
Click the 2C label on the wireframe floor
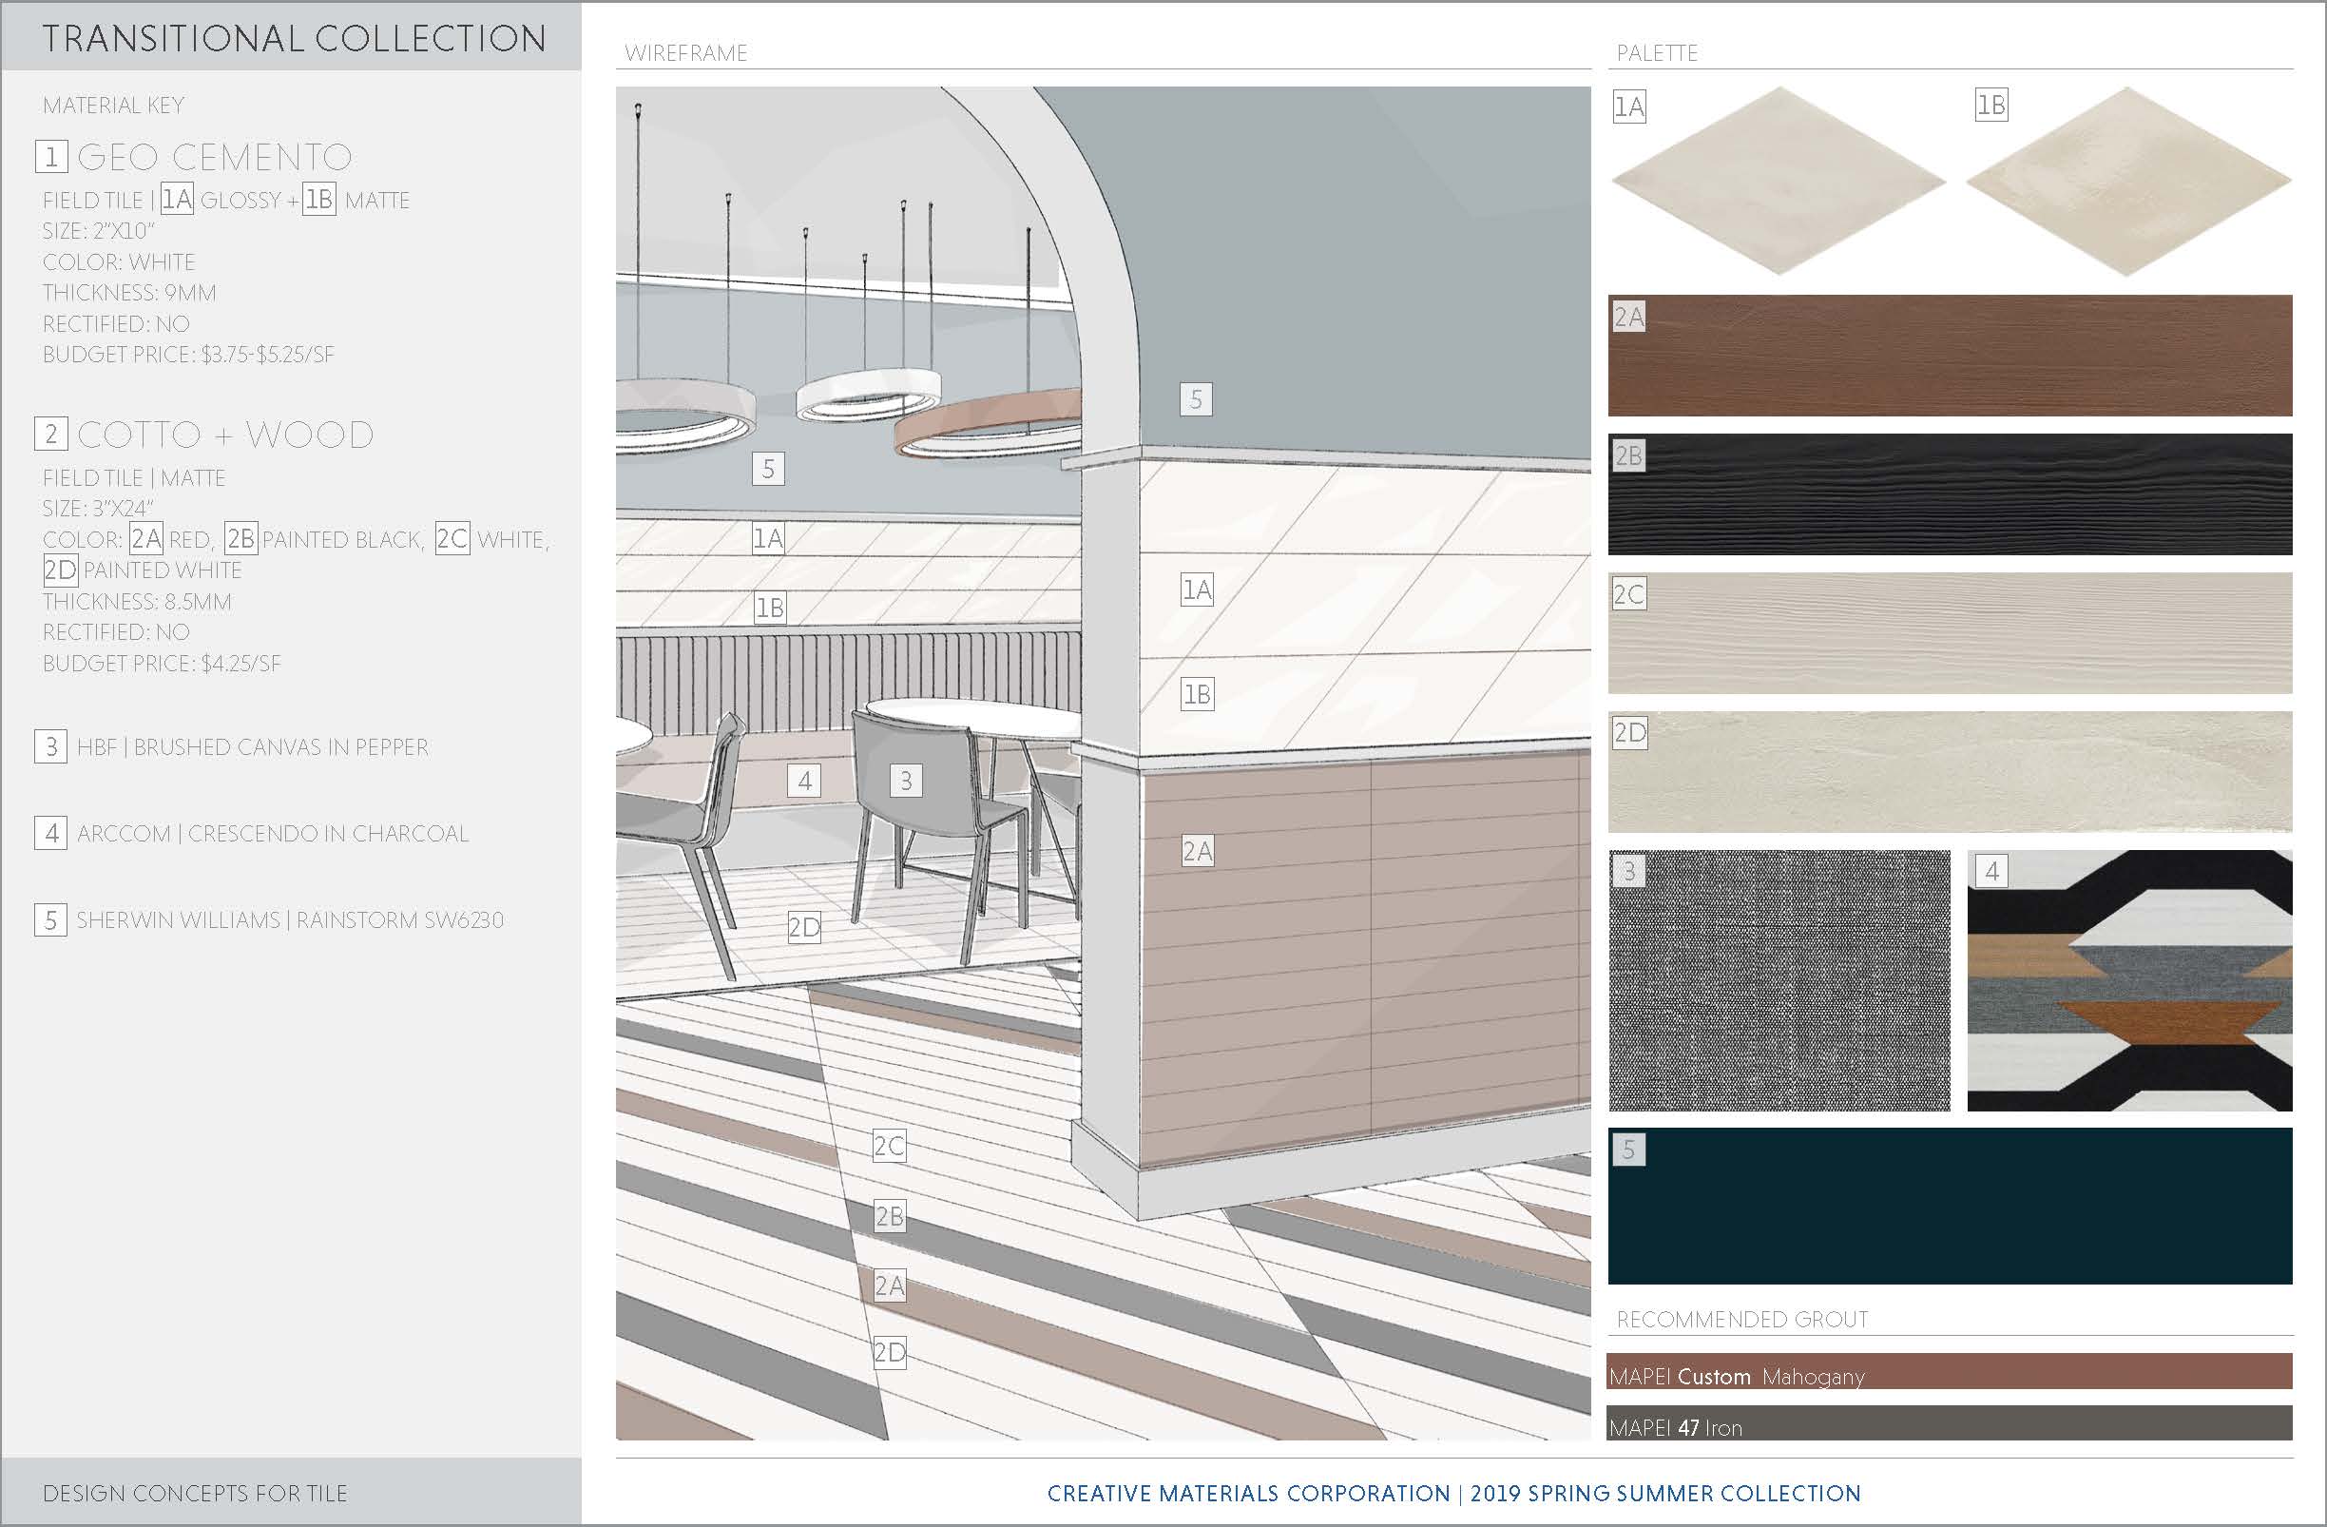point(889,1146)
